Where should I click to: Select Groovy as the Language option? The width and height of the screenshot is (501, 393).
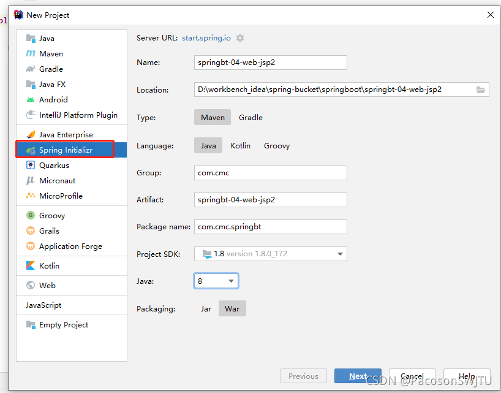pos(277,146)
